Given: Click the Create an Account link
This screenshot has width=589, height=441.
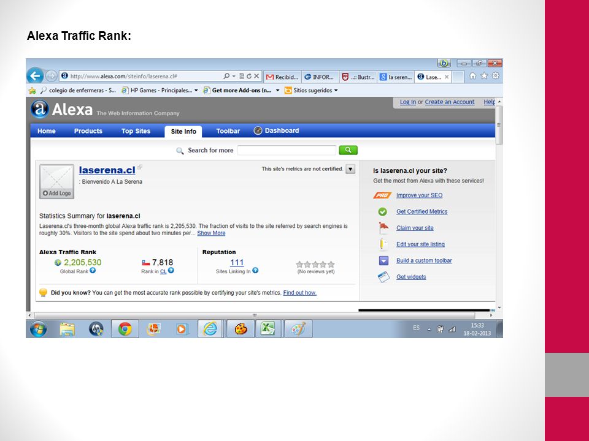Looking at the screenshot, I should 450,102.
